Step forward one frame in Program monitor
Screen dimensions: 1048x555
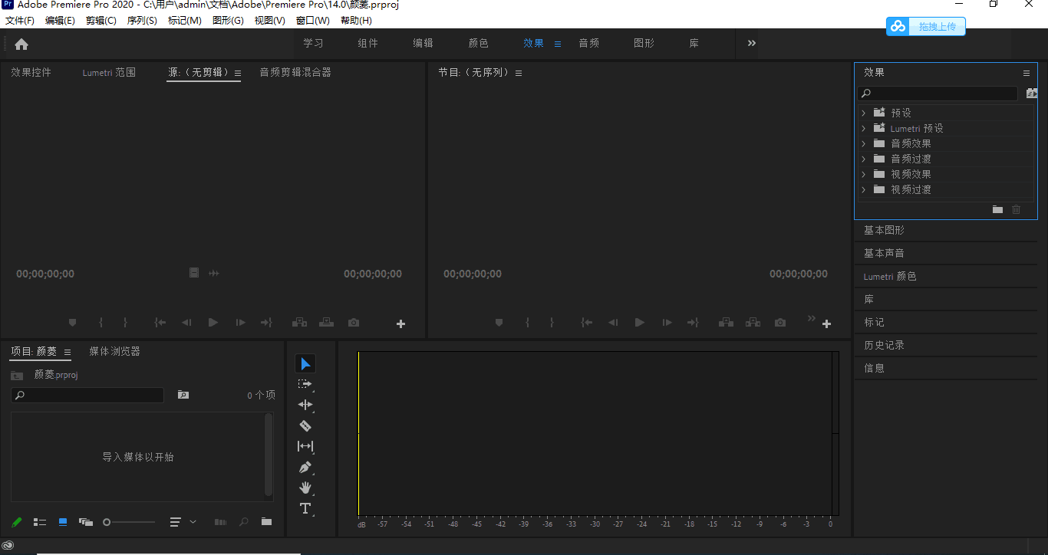[x=667, y=323]
